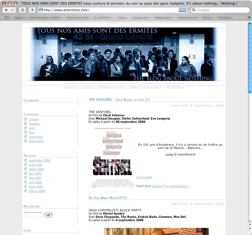The height and width of the screenshot is (235, 252).
Task: Open the Cinéma category link in sidebar
Action: (x=34, y=119)
